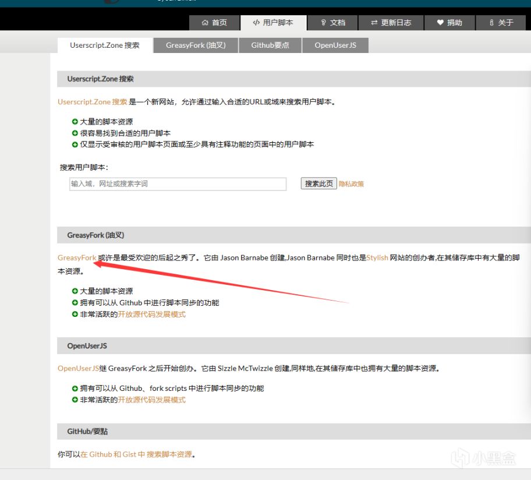Click green plus beside 拥有可以从 Github 中进行脚本同步
The height and width of the screenshot is (480, 531).
click(75, 303)
